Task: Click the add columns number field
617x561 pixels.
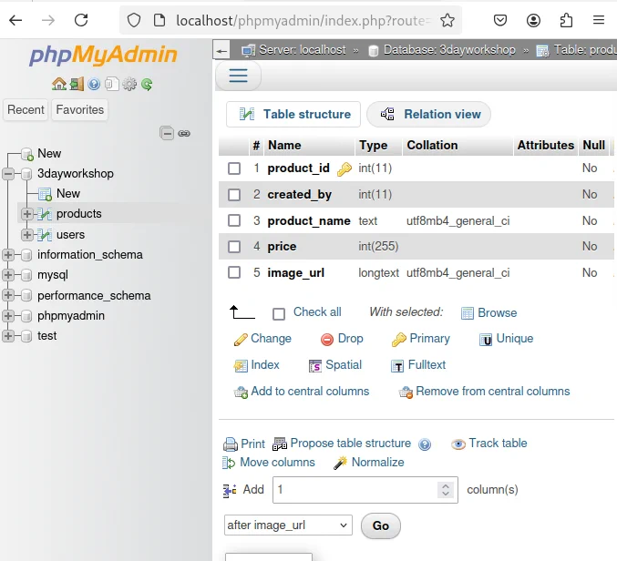Action: (365, 490)
